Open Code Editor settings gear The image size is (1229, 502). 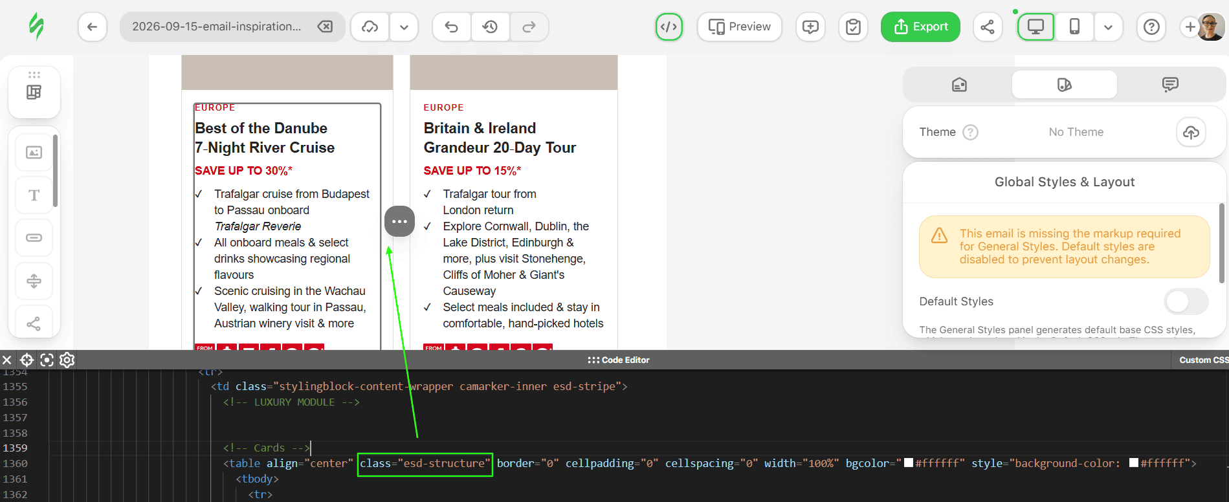pyautogui.click(x=67, y=360)
